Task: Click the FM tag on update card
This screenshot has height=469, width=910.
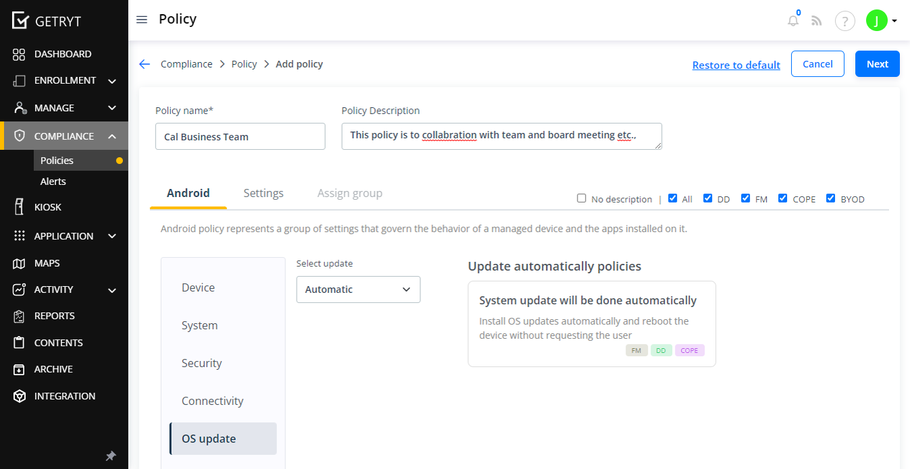Action: (x=636, y=350)
